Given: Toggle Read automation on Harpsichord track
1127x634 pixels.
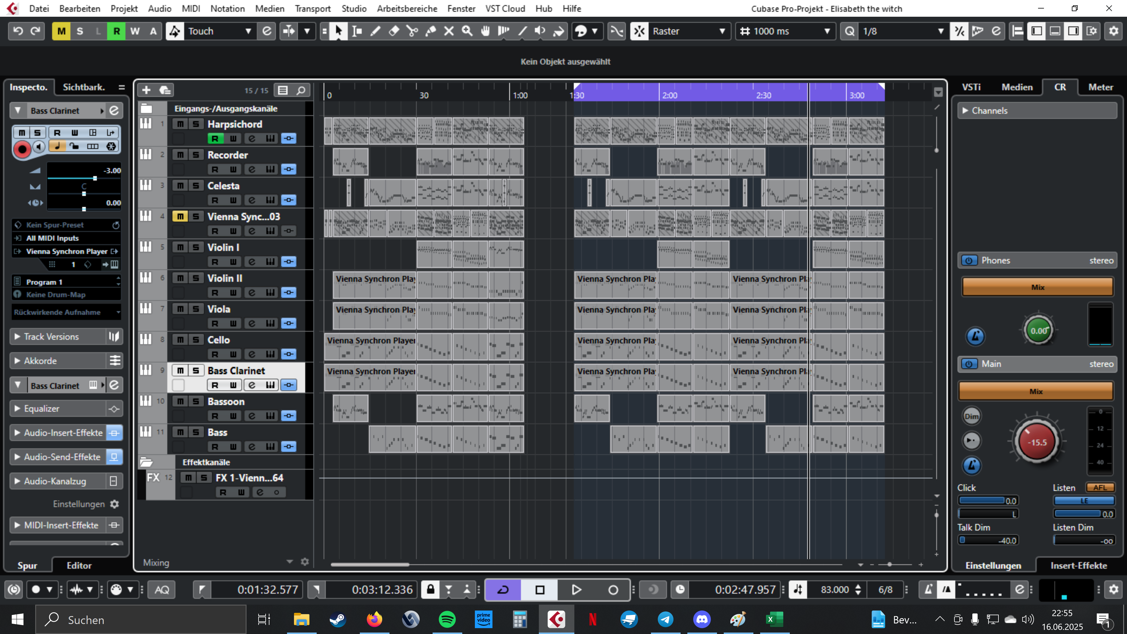Looking at the screenshot, I should (x=215, y=139).
